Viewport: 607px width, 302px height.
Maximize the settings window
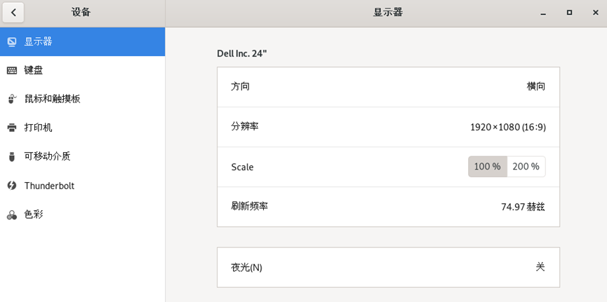coord(569,13)
